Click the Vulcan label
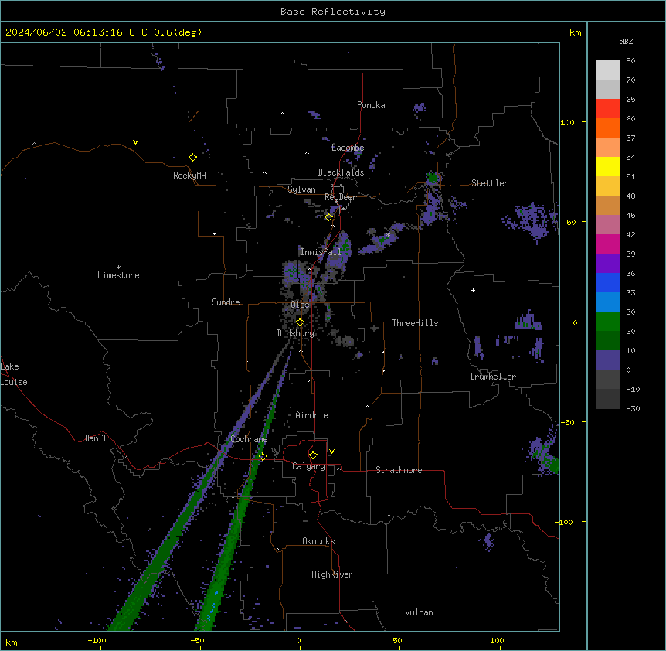Screen dimensions: 666x651 pos(419,612)
